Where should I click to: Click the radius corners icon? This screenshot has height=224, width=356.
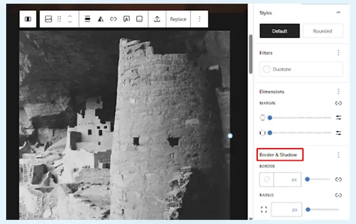(264, 209)
